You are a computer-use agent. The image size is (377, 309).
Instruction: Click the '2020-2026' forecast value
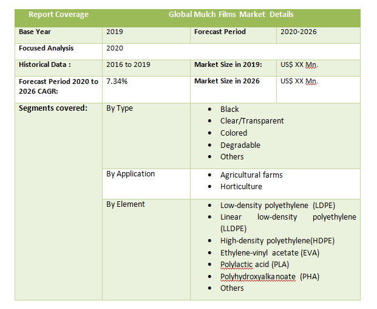[x=299, y=32]
